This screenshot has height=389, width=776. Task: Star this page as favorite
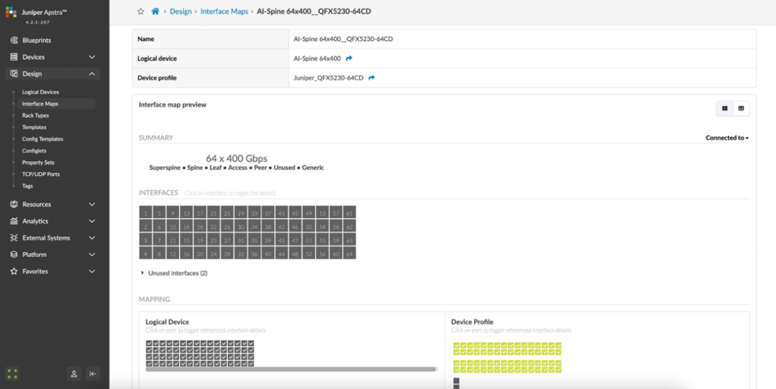click(x=141, y=12)
